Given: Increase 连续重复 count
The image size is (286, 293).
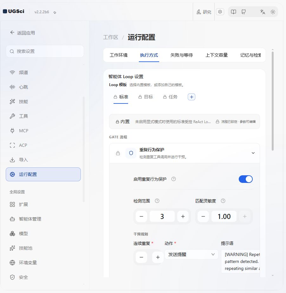Looking at the screenshot, I should pos(158,257).
